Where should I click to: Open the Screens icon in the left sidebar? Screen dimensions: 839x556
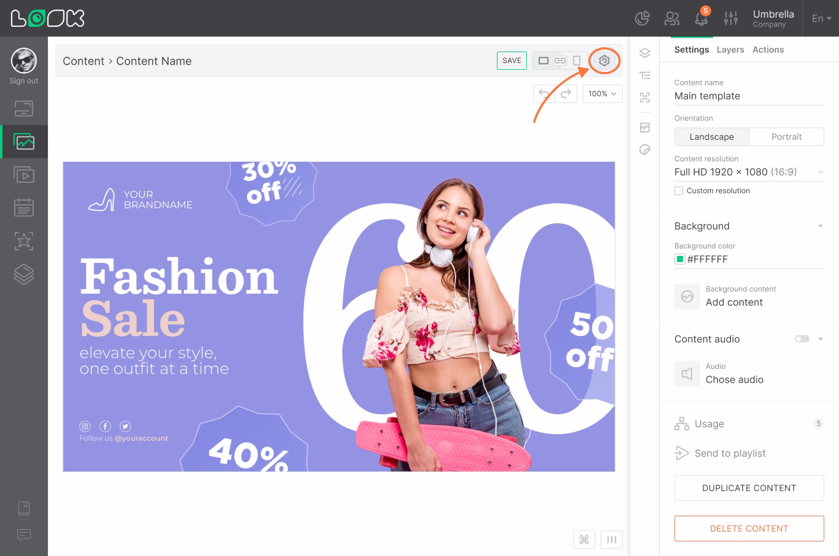pos(24,109)
